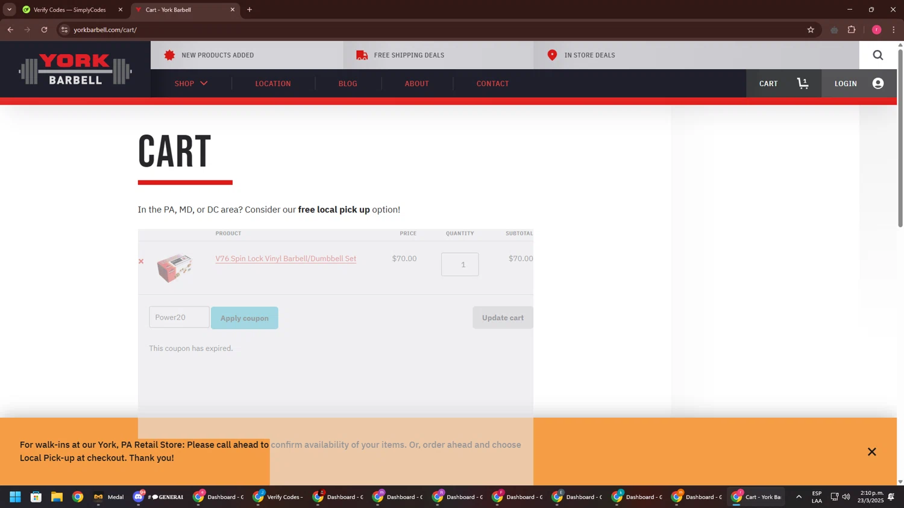Select the Cart - York Barbell tab

coord(184,10)
